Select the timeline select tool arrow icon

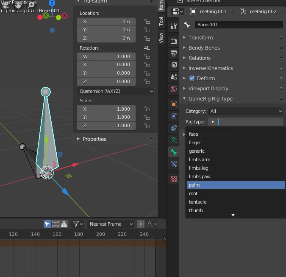(47, 224)
